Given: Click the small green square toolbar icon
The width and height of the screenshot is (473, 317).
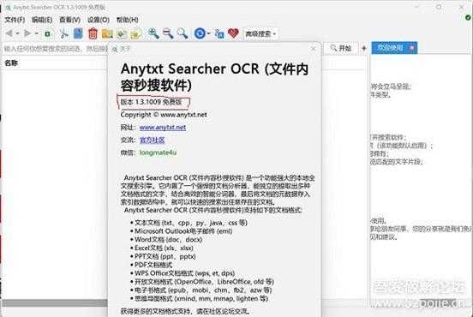Looking at the screenshot, I should pyautogui.click(x=47, y=33).
